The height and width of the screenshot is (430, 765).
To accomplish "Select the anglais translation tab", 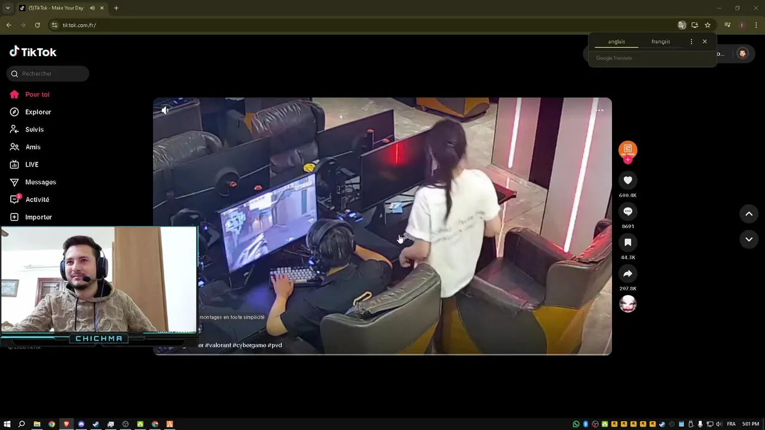I will [616, 42].
